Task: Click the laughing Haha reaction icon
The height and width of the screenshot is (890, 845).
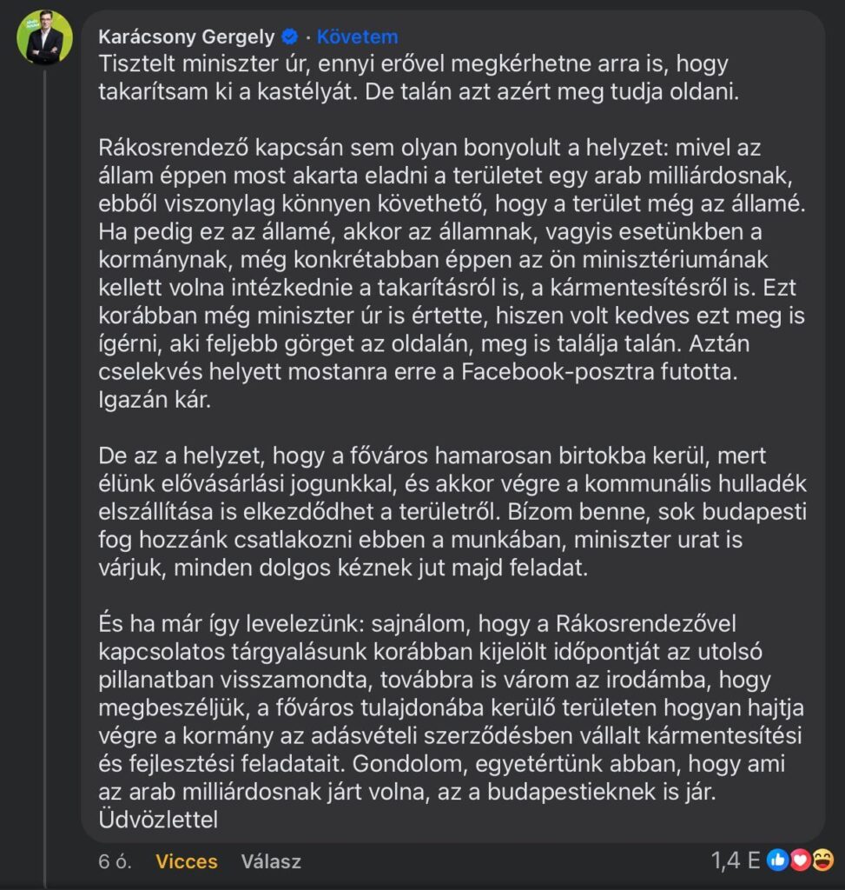Action: click(822, 860)
